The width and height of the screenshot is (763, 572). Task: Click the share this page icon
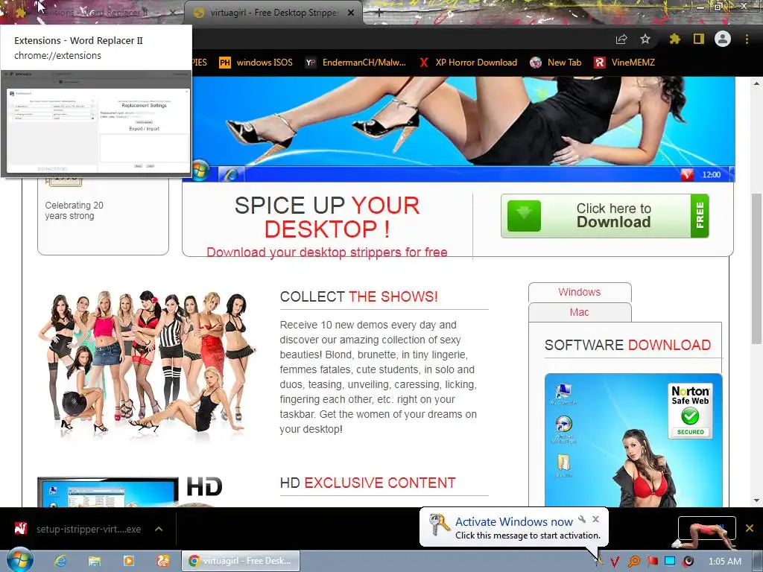click(x=621, y=39)
